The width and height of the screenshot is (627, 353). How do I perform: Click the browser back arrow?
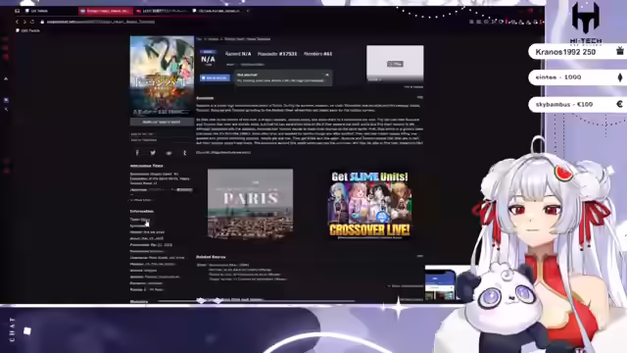[17, 22]
